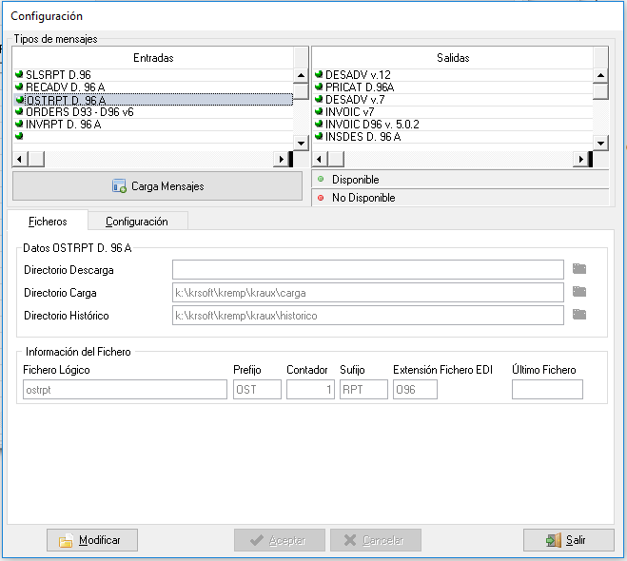The height and width of the screenshot is (561, 627).
Task: Click Salidas list scroll down arrow
Action: 600,143
